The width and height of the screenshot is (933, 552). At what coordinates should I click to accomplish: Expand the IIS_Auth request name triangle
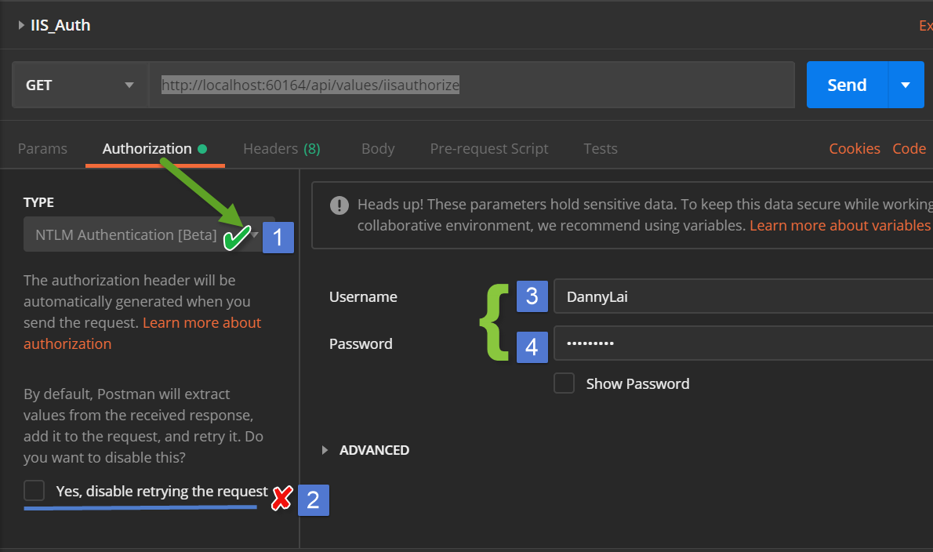click(21, 25)
